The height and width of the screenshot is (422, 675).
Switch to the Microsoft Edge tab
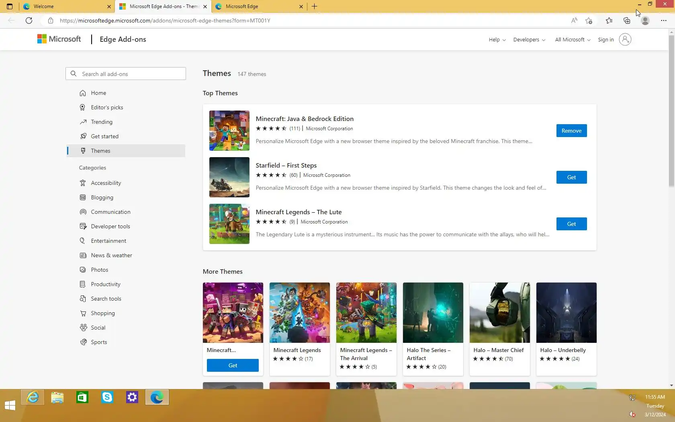point(259,6)
